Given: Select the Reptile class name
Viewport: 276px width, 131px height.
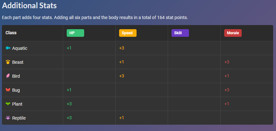Looking at the screenshot, I should [19, 118].
